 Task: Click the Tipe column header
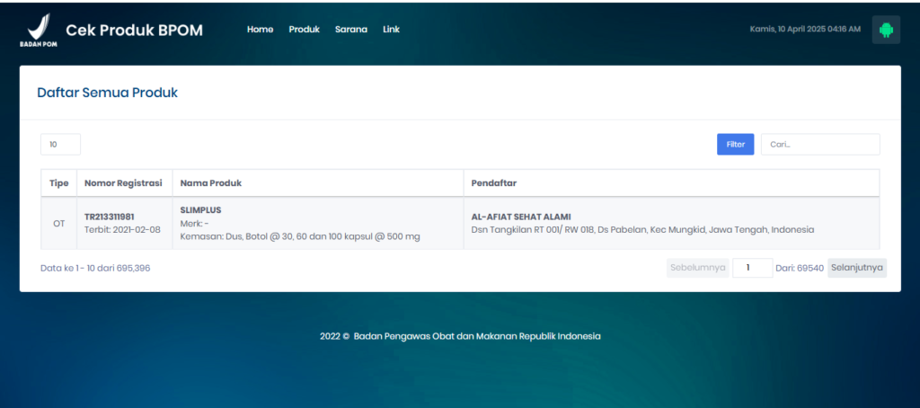(59, 183)
